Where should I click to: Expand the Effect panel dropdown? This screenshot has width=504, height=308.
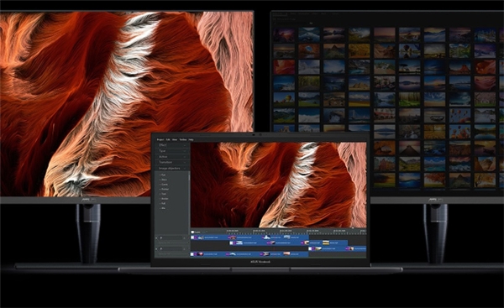pos(172,145)
